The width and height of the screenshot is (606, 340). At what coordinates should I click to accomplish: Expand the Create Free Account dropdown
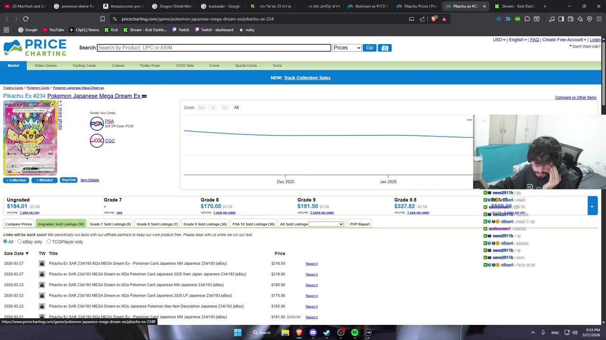pyautogui.click(x=564, y=40)
